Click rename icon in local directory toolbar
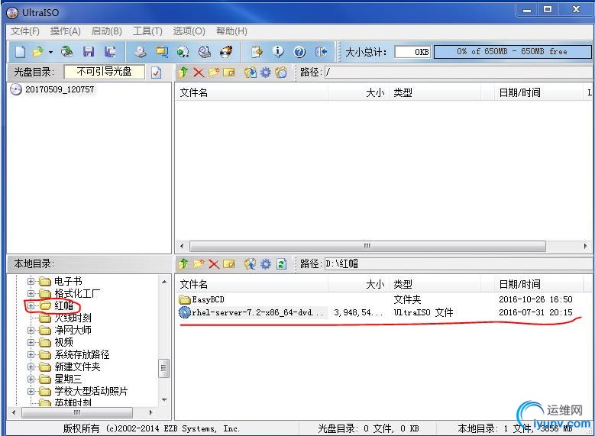 click(x=229, y=263)
